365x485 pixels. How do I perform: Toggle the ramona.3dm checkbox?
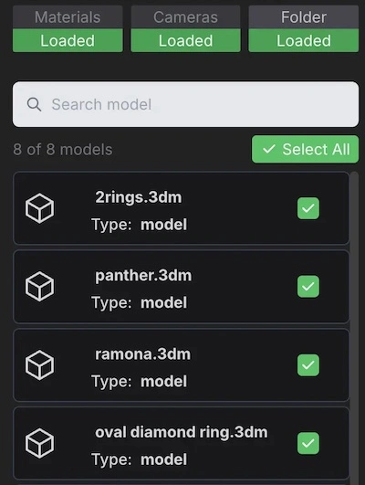(x=308, y=365)
